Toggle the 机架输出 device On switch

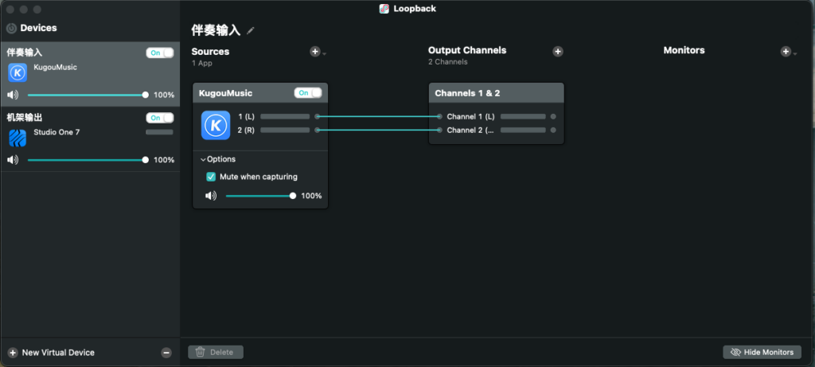coord(159,118)
